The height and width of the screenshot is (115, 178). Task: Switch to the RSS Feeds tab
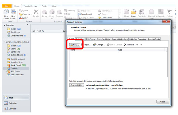(90, 39)
